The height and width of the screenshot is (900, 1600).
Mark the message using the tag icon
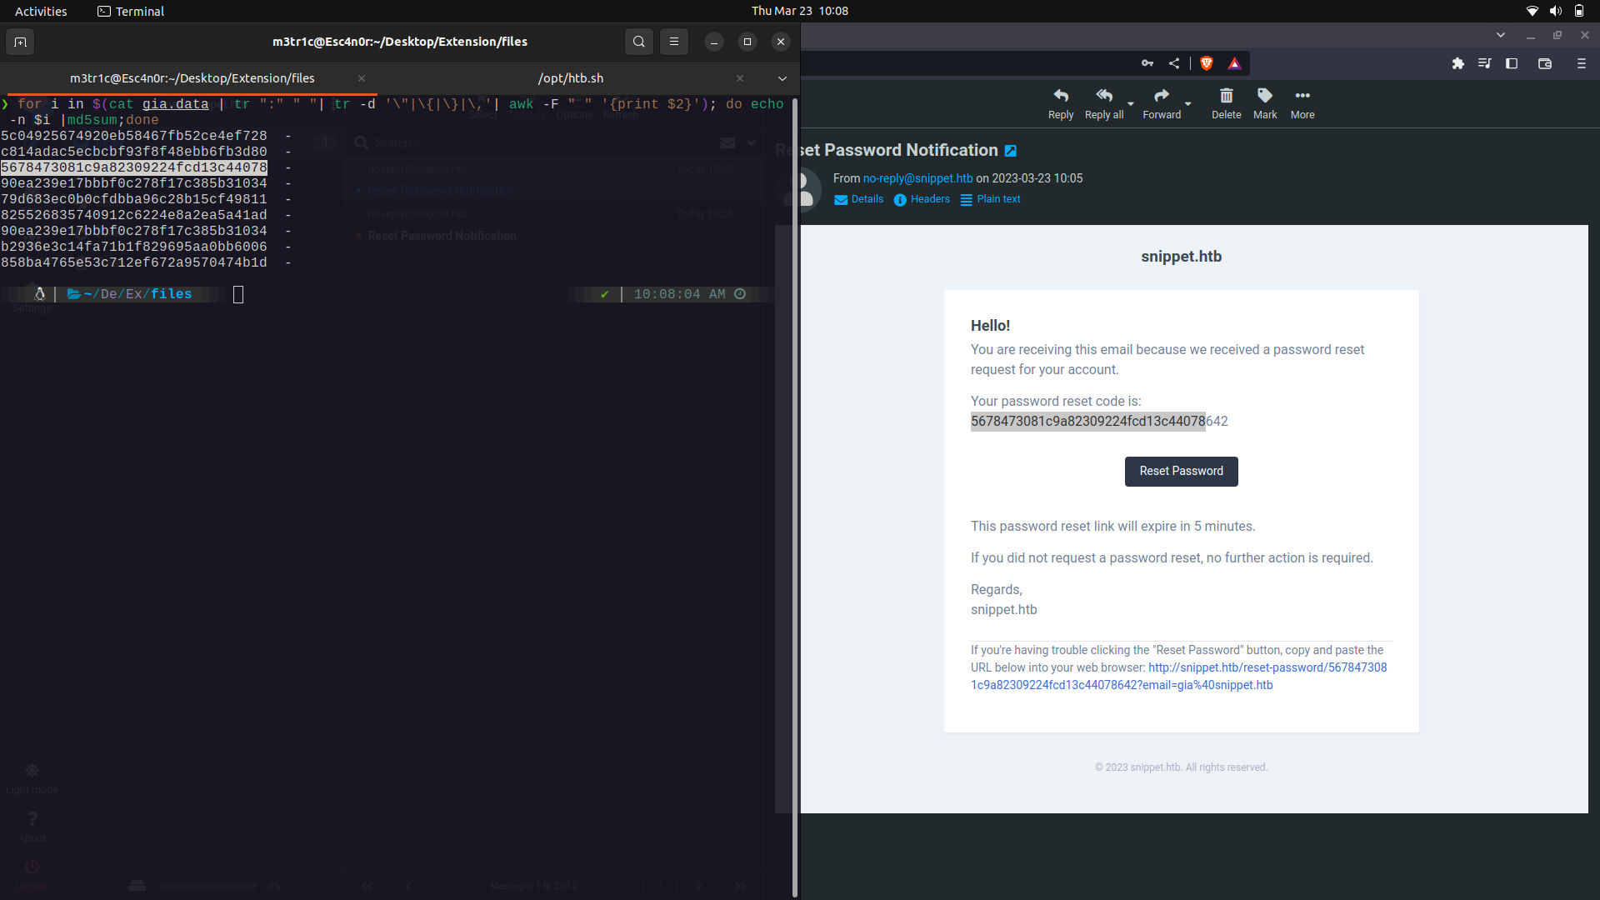[1264, 103]
